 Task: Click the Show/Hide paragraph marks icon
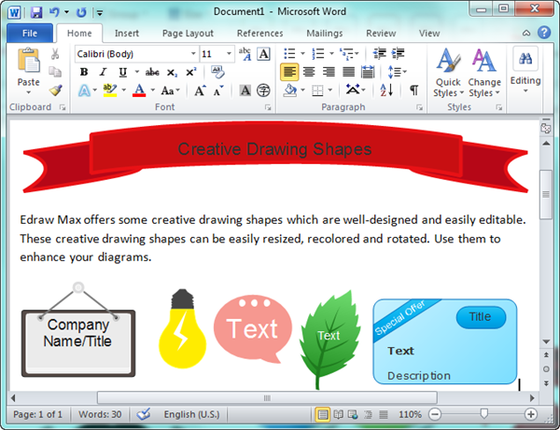[x=414, y=90]
